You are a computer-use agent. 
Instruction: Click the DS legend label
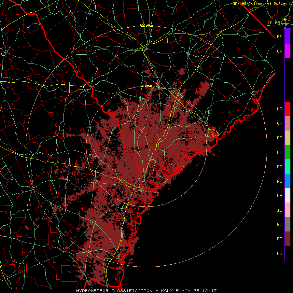coord(280,196)
